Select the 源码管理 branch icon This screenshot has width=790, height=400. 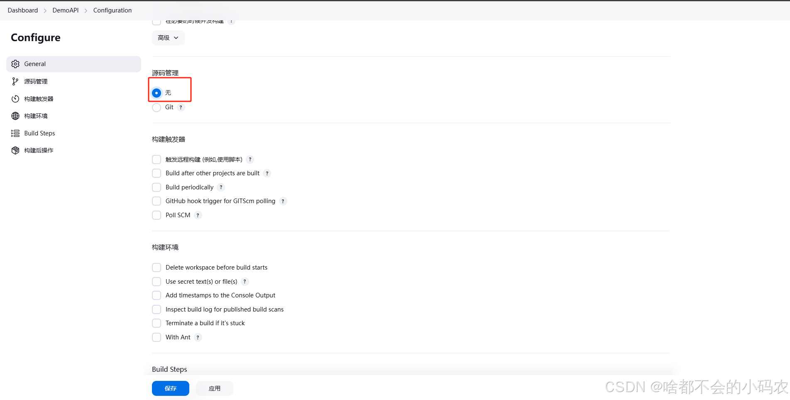pyautogui.click(x=15, y=81)
